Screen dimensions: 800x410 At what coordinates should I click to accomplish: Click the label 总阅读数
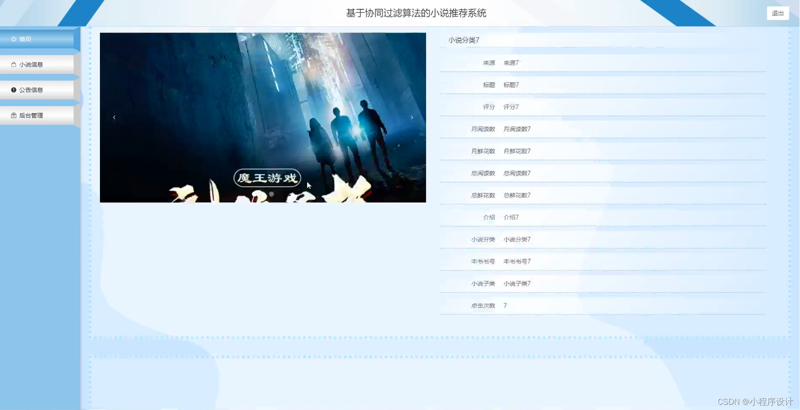point(483,173)
